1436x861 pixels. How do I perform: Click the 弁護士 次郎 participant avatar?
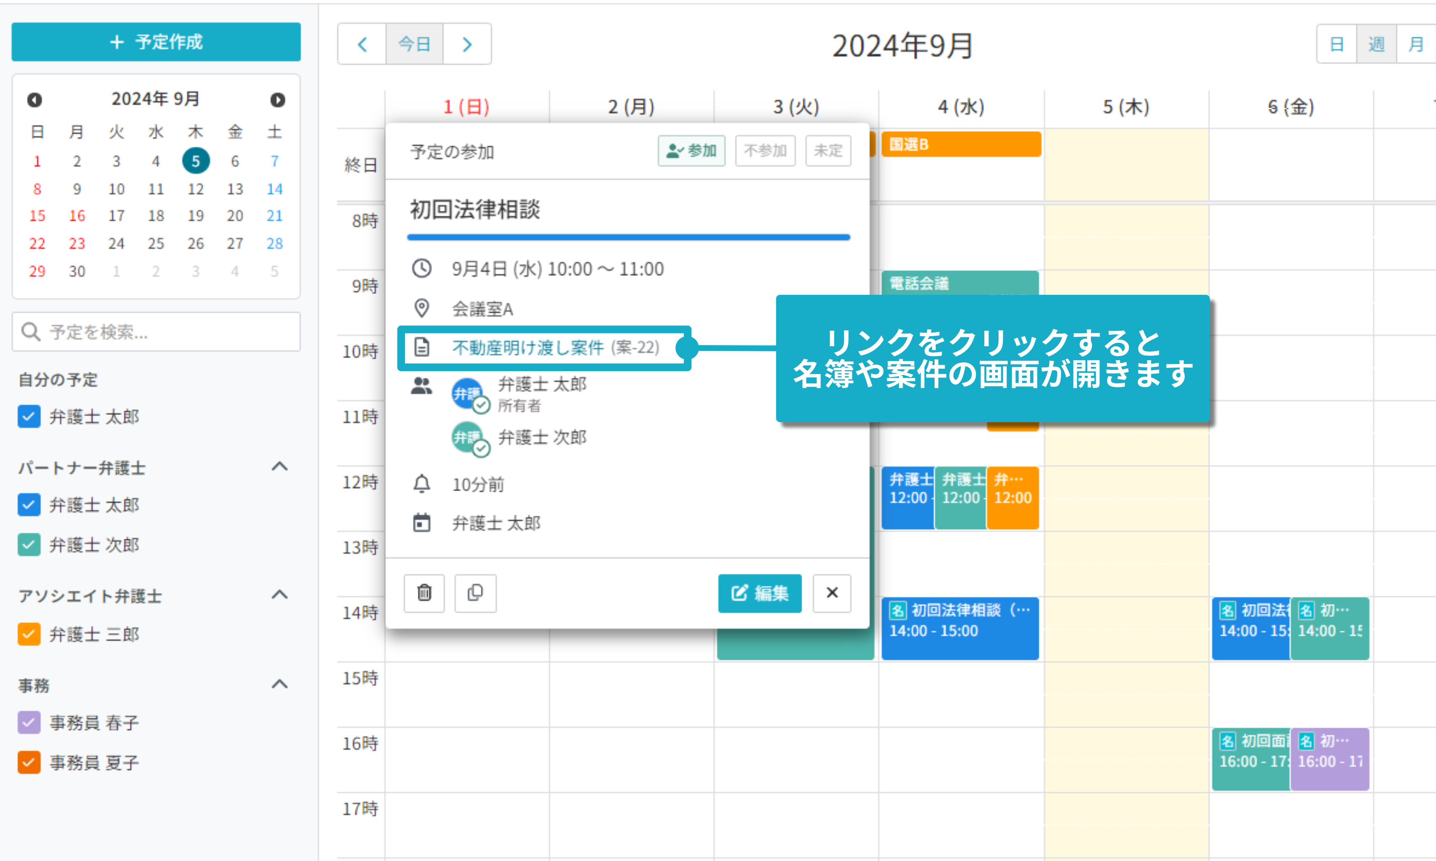(468, 437)
